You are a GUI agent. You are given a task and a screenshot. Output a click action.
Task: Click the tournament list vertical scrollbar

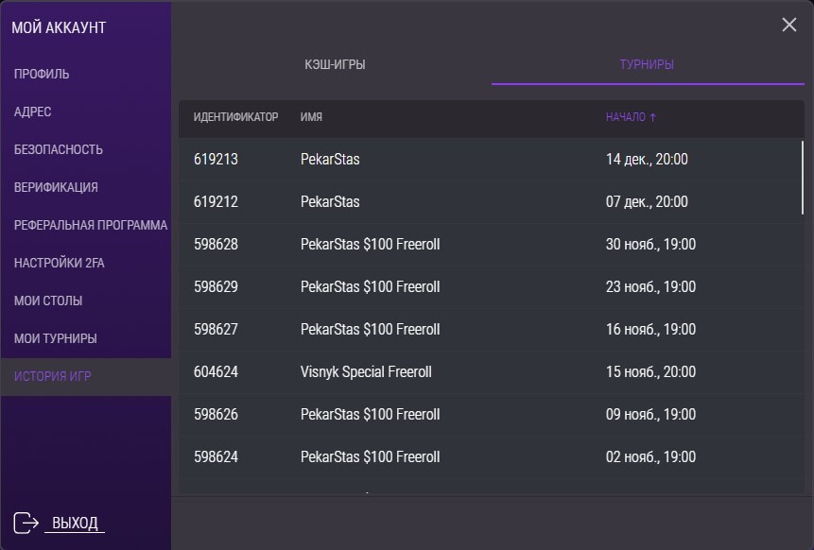(x=803, y=178)
